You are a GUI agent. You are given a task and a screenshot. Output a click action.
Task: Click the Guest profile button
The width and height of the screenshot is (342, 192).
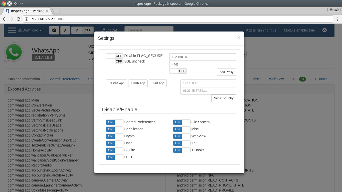pyautogui.click(x=334, y=10)
